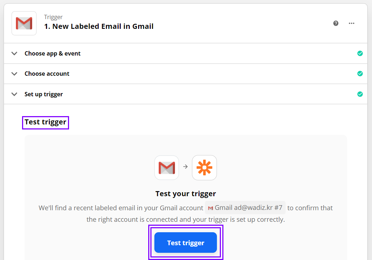Open the Choose app & event section
The image size is (372, 260).
pos(185,53)
